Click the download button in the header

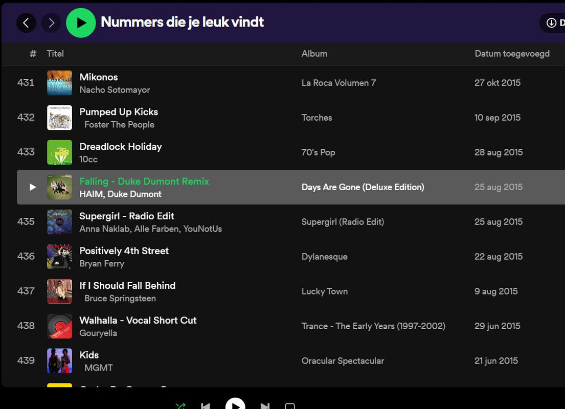tap(553, 23)
